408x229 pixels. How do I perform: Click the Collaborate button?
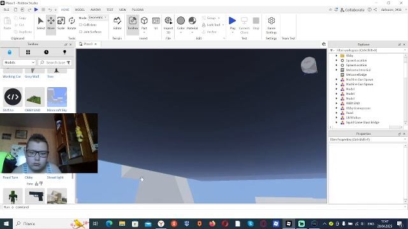[353, 10]
